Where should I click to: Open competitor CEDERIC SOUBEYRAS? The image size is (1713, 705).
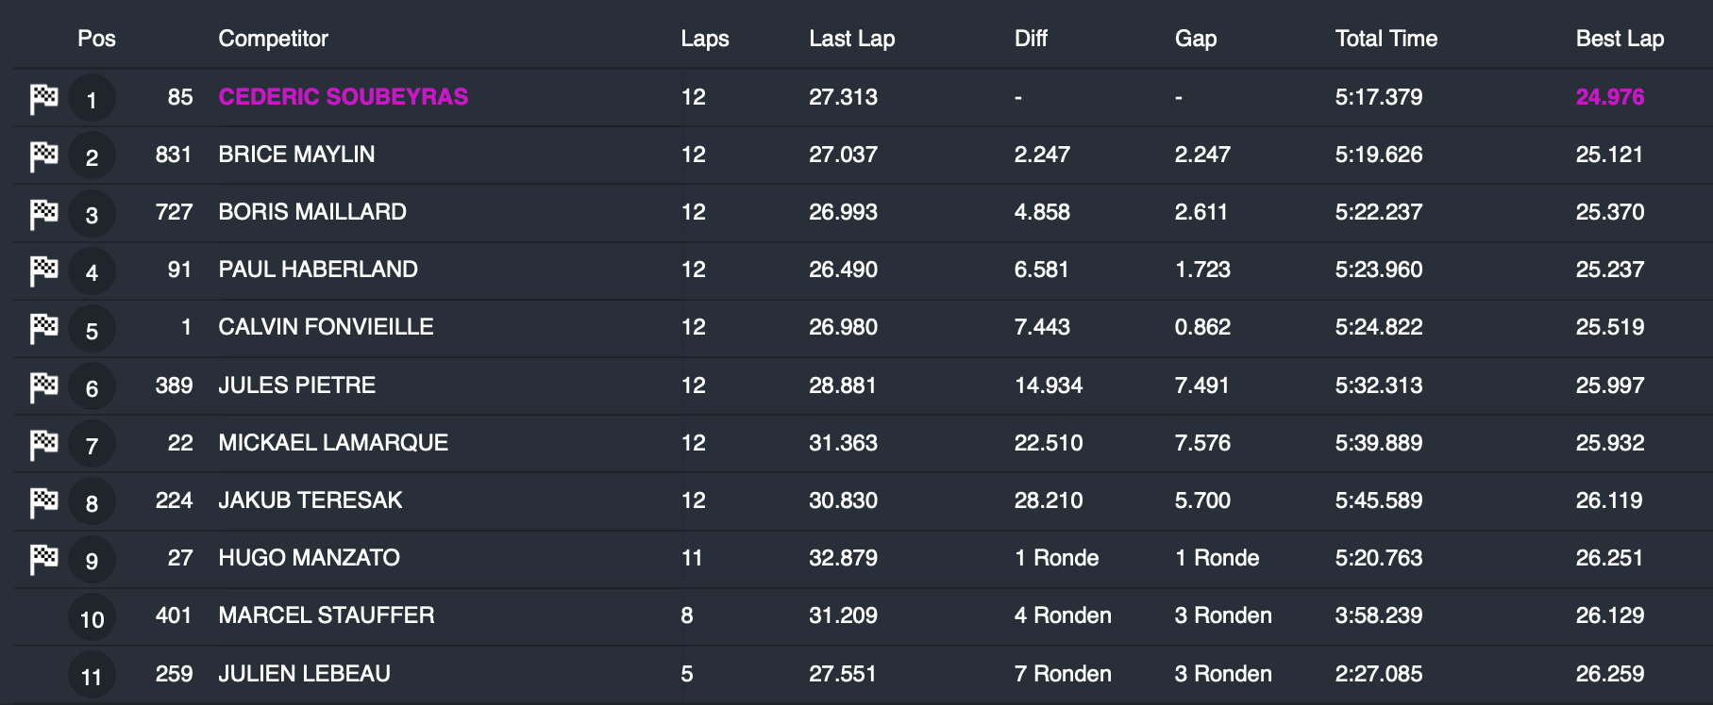[x=343, y=97]
